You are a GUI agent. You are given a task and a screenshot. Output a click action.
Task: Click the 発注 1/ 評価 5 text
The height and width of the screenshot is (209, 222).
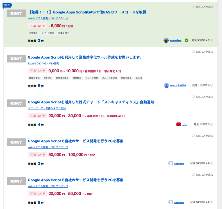(x=201, y=124)
